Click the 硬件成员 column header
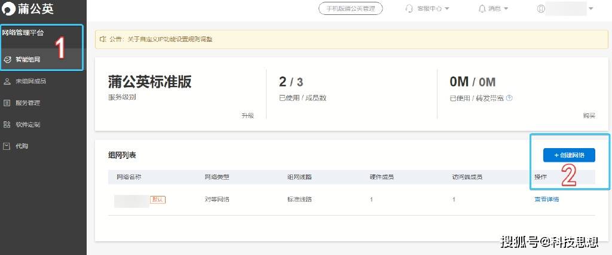The height and width of the screenshot is (255, 612). 382,177
